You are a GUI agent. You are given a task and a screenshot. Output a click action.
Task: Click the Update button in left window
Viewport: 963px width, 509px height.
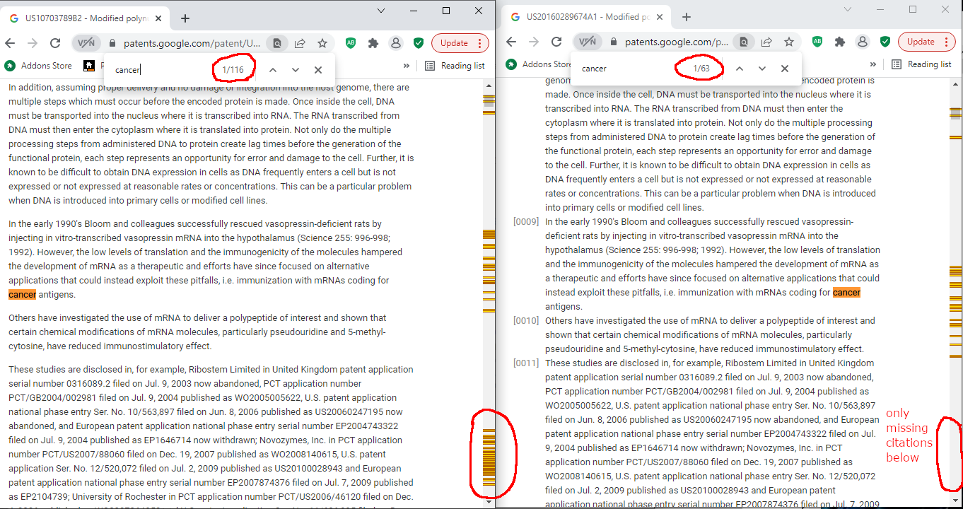click(460, 43)
